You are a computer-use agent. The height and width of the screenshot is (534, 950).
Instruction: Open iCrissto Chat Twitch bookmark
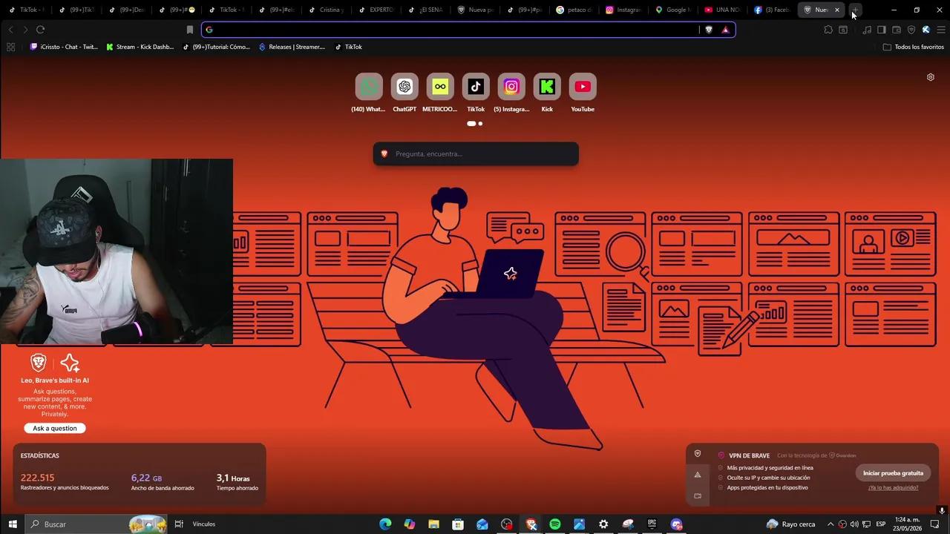(x=64, y=47)
